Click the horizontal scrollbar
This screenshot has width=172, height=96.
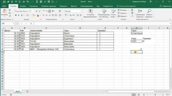[x=131, y=91]
